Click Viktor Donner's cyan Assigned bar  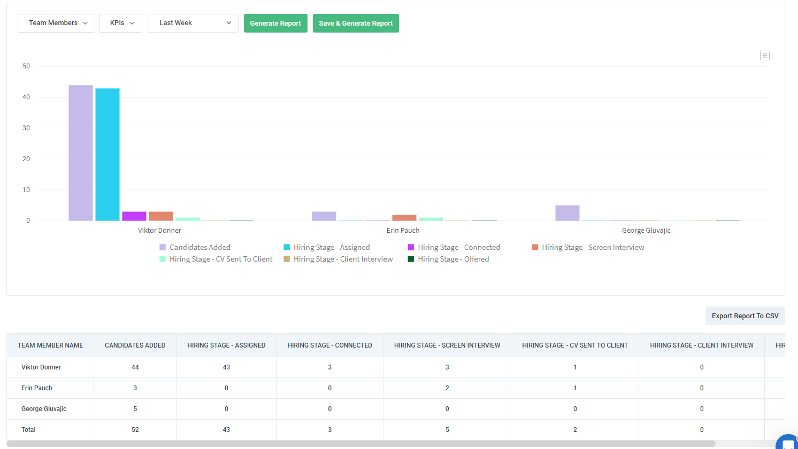pyautogui.click(x=108, y=154)
